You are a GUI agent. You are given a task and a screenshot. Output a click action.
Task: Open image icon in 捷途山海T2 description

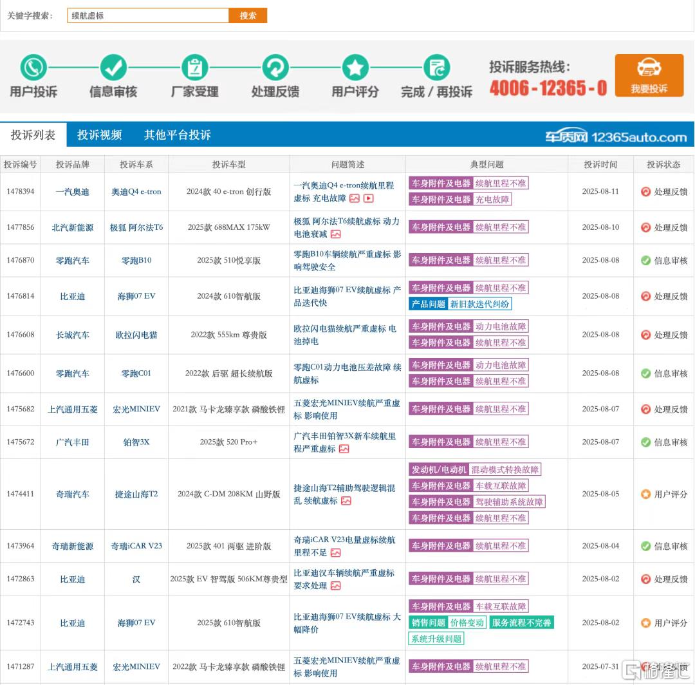(346, 501)
